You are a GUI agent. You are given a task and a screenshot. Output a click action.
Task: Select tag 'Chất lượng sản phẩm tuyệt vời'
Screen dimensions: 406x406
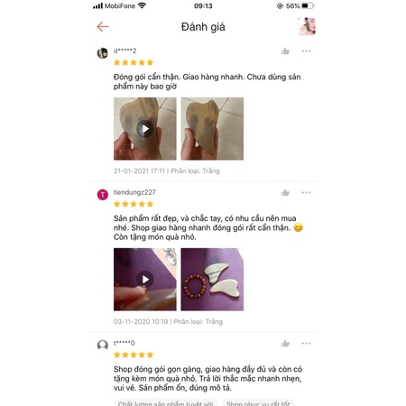click(165, 403)
